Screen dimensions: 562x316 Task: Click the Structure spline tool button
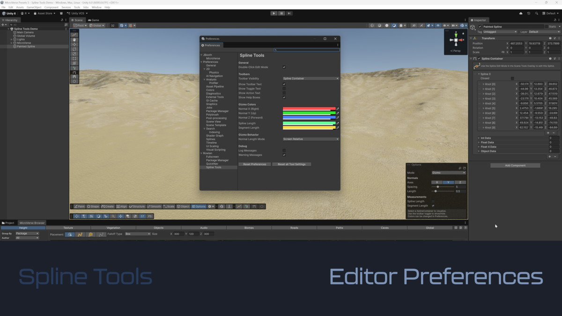pos(137,206)
